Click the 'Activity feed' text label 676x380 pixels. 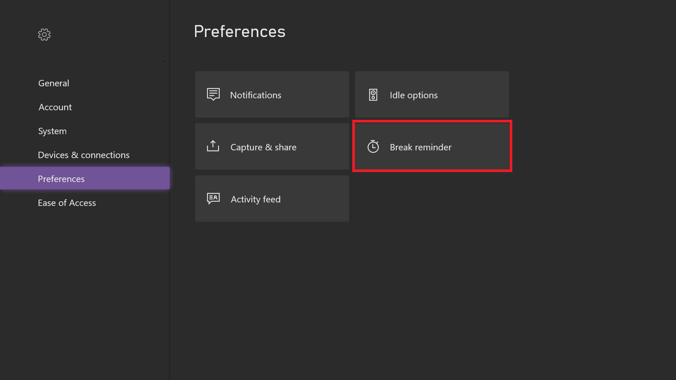point(256,199)
